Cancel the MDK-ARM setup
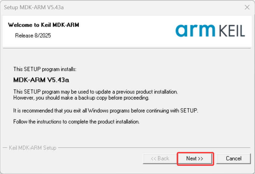 pos(233,159)
